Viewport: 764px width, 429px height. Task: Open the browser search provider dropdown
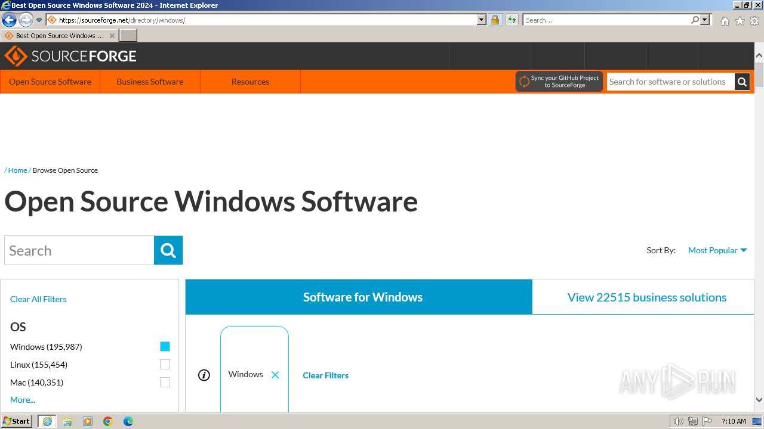coord(705,20)
